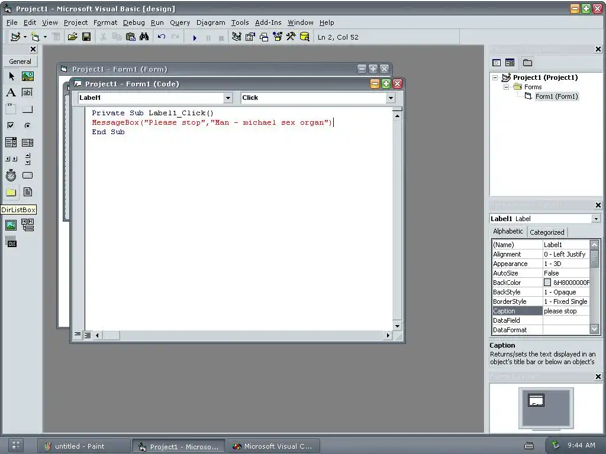Select the Timer tool
Screen dimensions: 606x454
[x=11, y=175]
